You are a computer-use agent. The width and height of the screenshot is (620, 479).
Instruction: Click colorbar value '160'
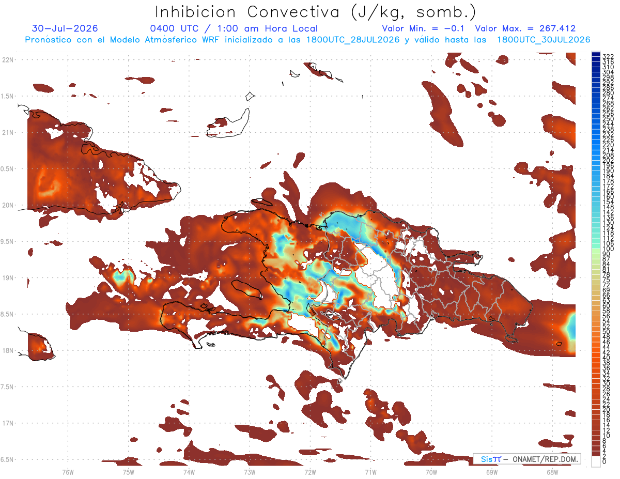(608, 196)
